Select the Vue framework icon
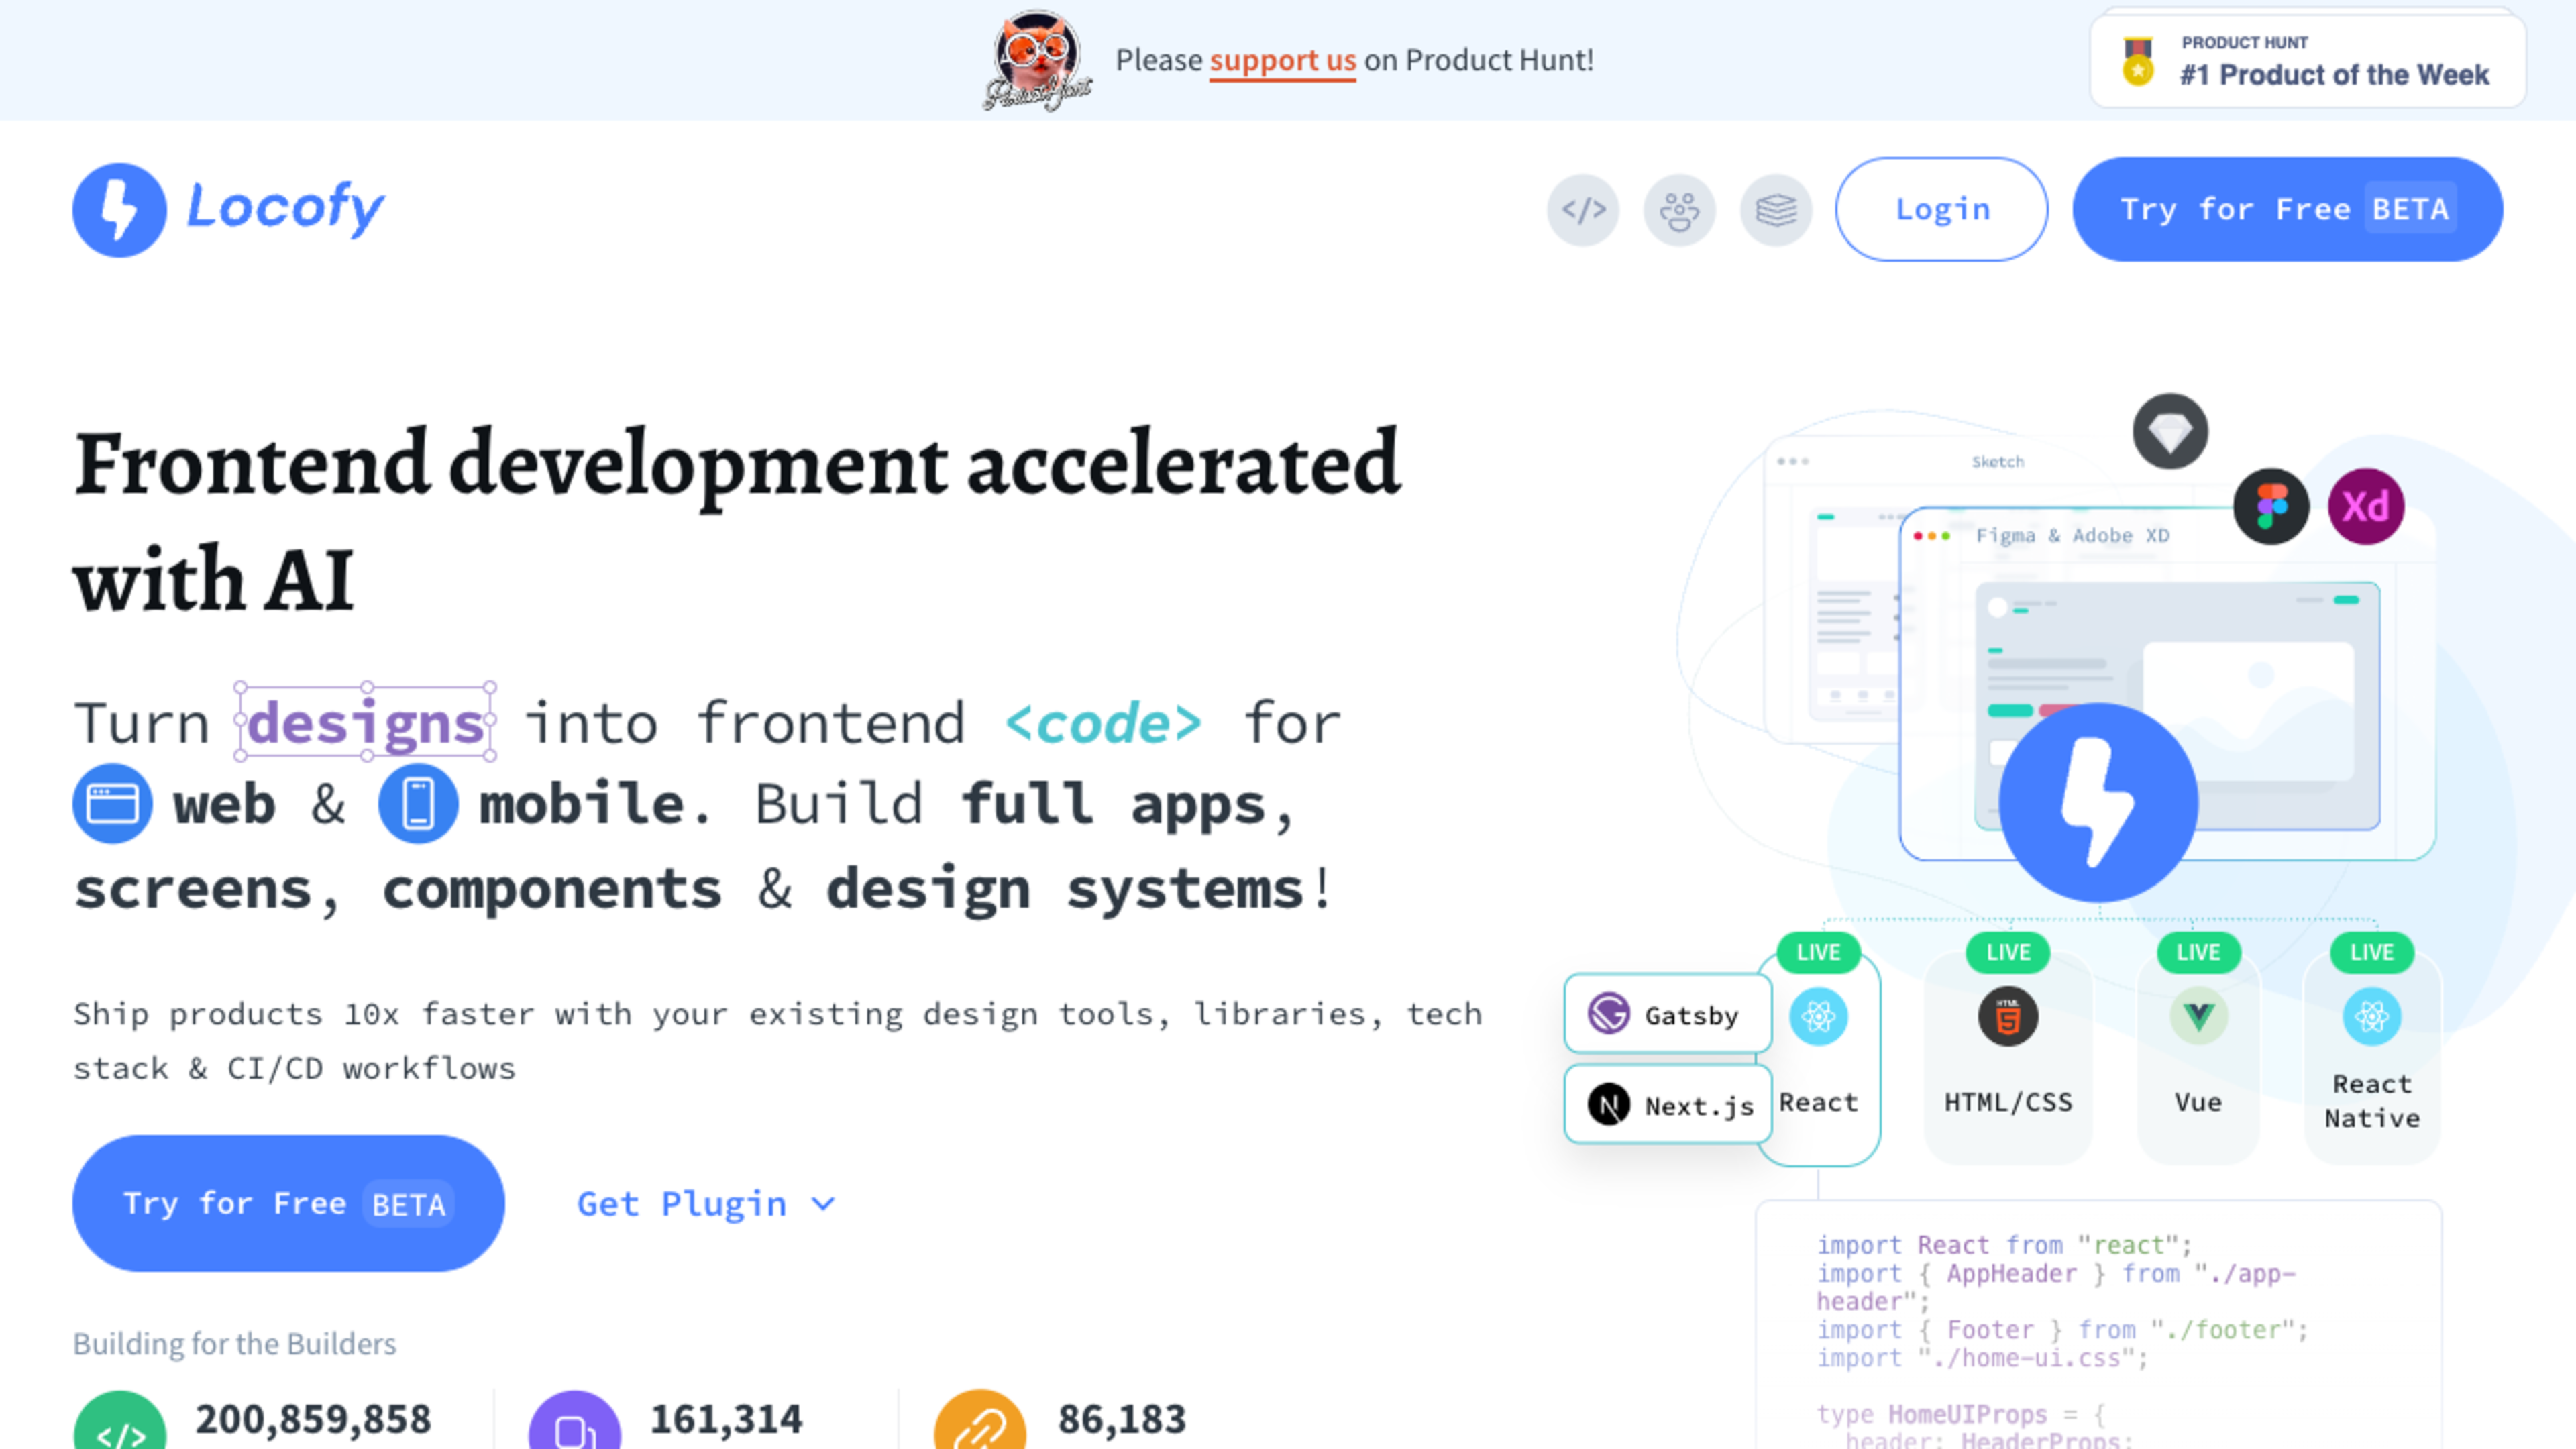 [x=2198, y=1017]
